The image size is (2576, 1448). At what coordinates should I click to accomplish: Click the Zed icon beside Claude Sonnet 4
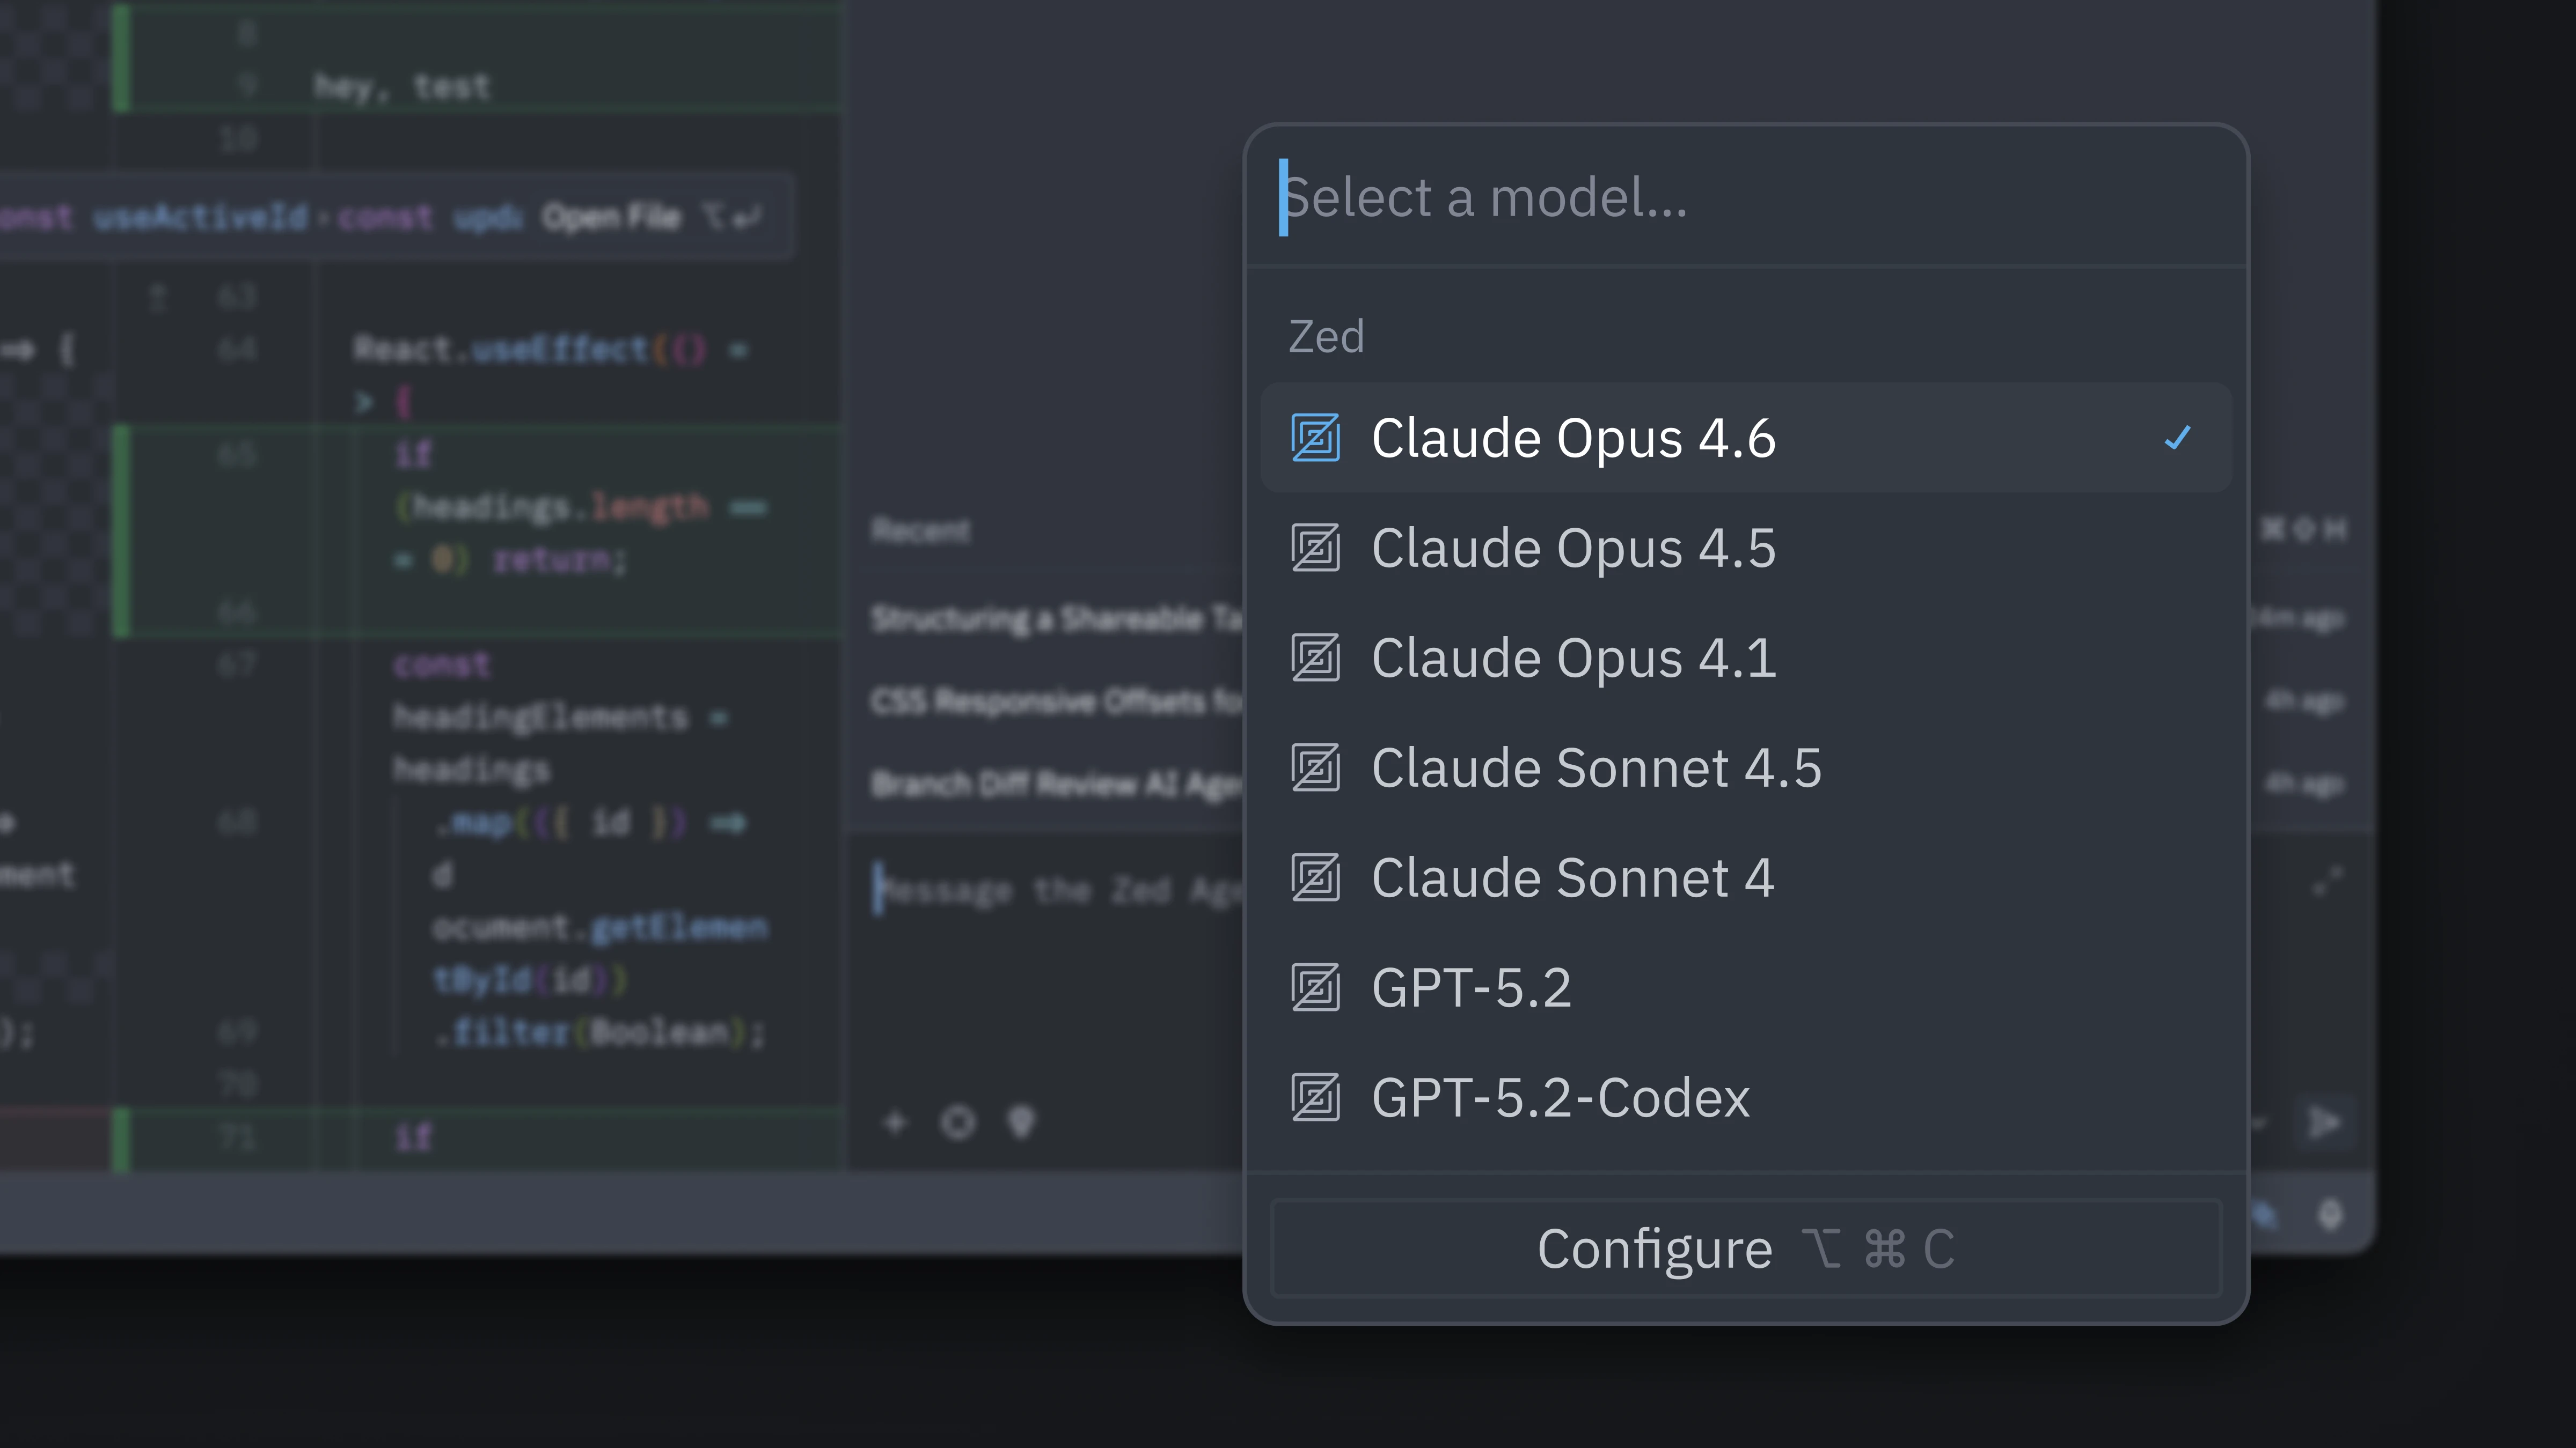1315,877
